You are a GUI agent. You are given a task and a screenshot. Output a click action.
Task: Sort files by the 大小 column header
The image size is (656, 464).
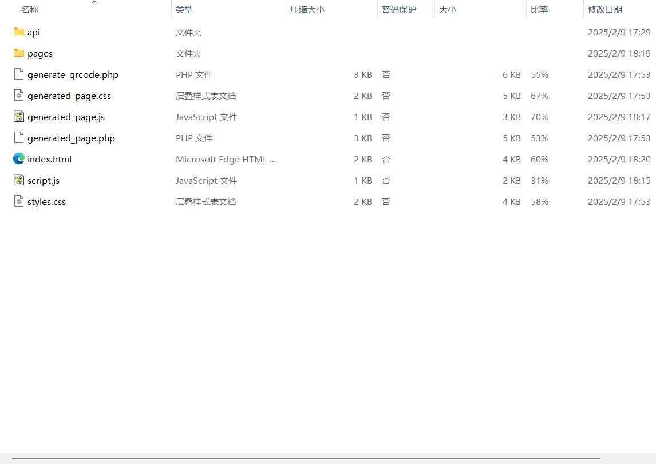pos(448,9)
